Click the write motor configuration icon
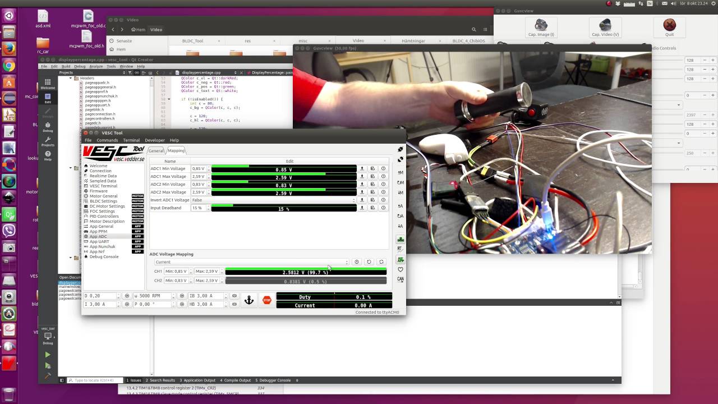The height and width of the screenshot is (404, 718). pyautogui.click(x=401, y=192)
